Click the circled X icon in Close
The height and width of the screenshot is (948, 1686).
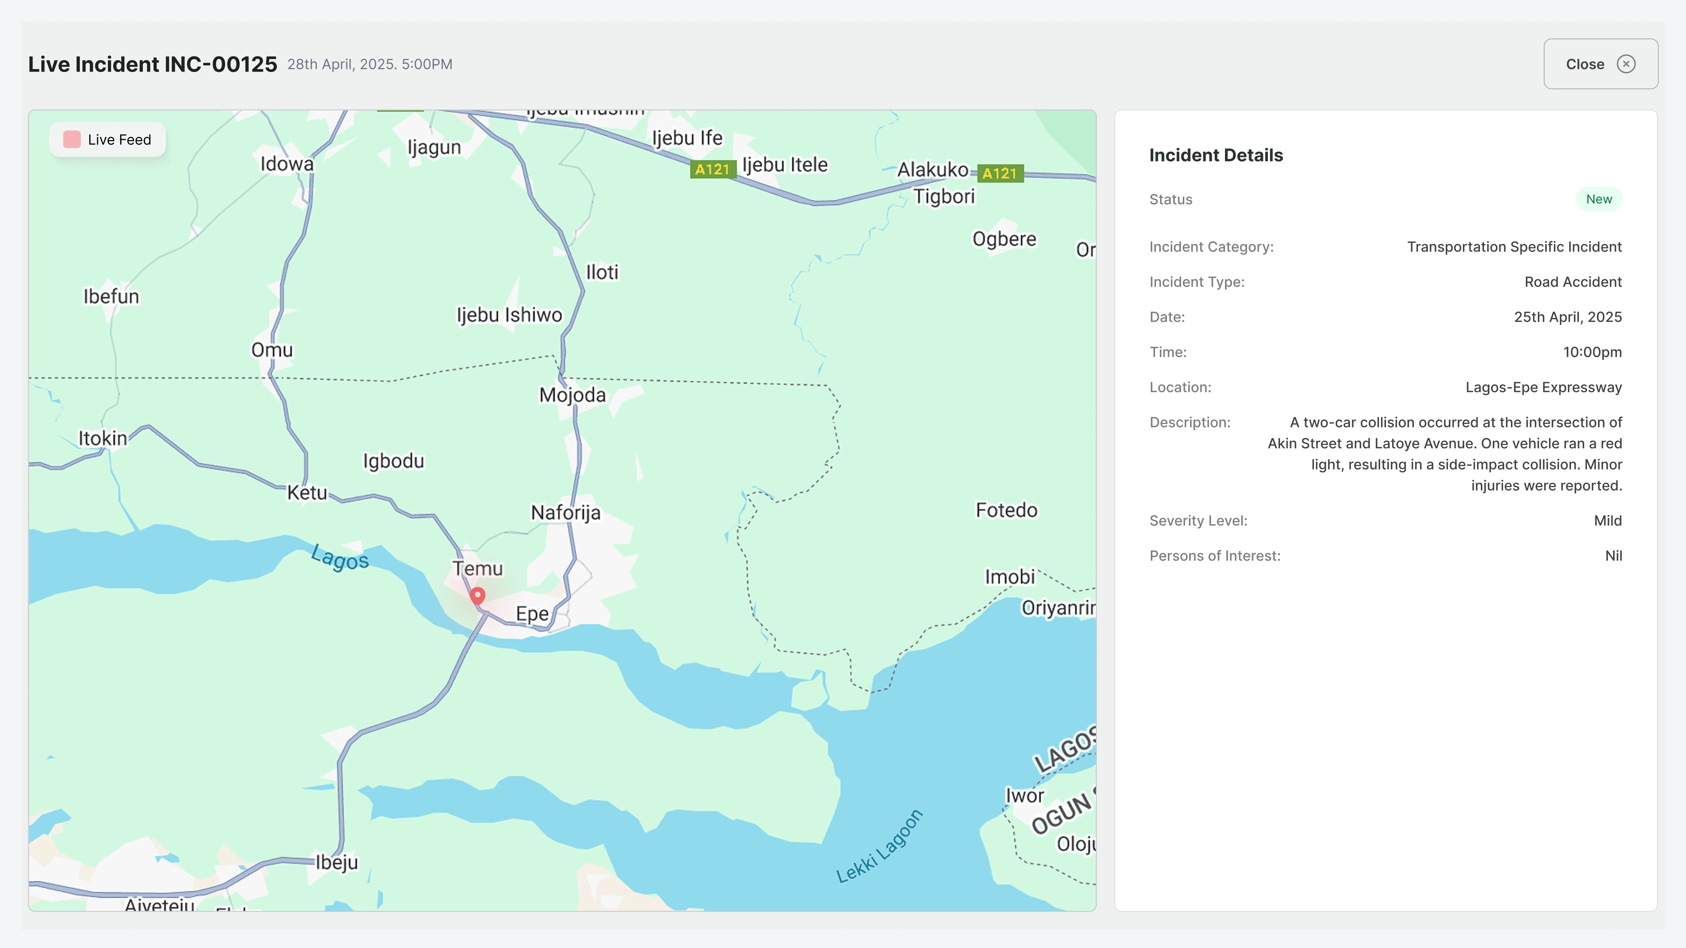tap(1626, 64)
